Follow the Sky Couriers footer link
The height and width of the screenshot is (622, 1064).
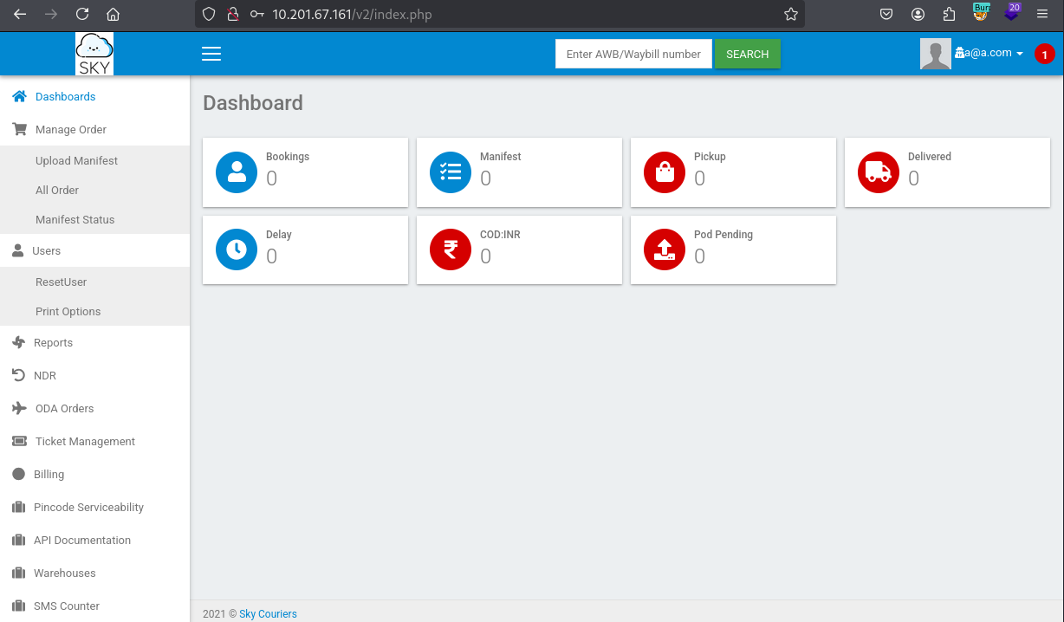click(268, 613)
